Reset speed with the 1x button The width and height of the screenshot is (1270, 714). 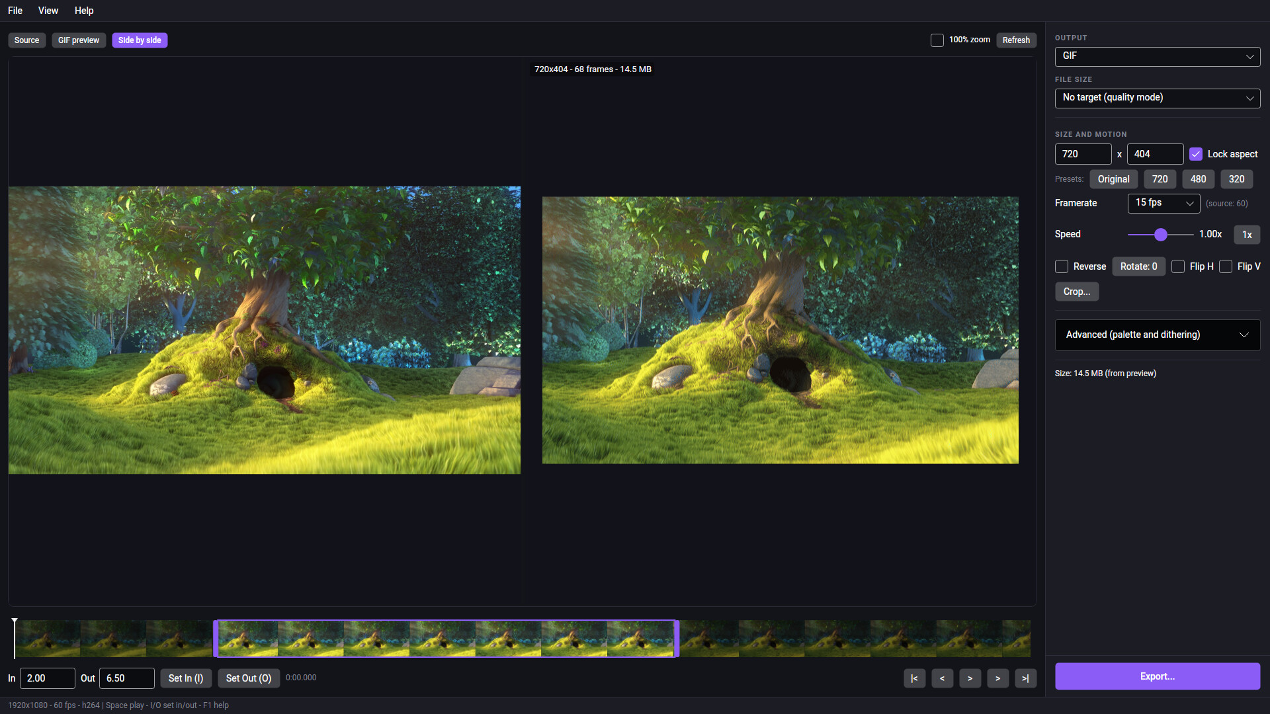click(1247, 235)
